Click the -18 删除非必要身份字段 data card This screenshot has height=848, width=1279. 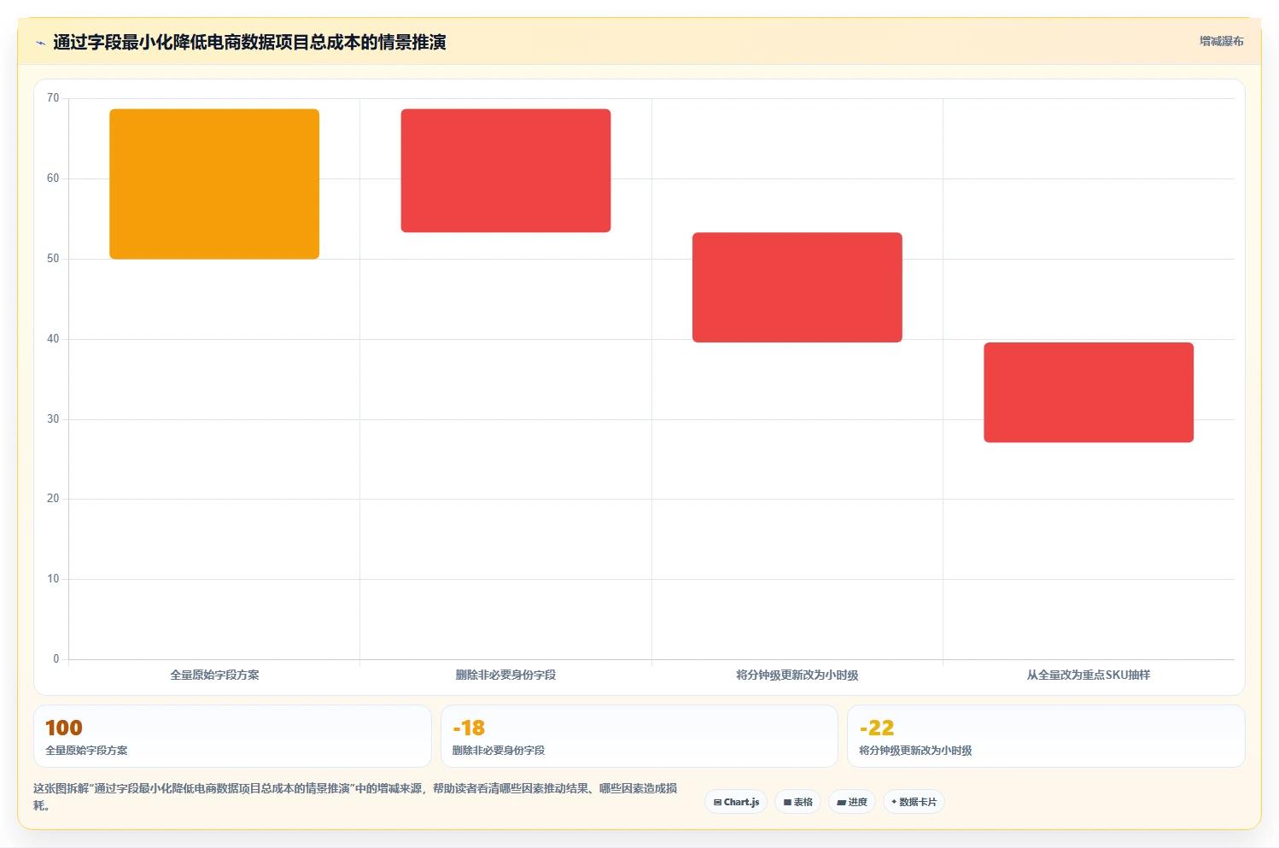(639, 736)
